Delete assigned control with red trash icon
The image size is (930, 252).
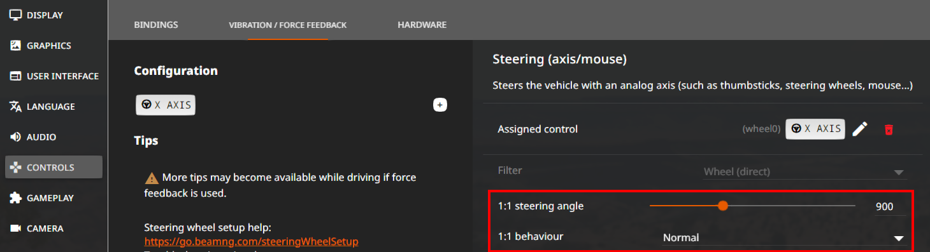889,129
